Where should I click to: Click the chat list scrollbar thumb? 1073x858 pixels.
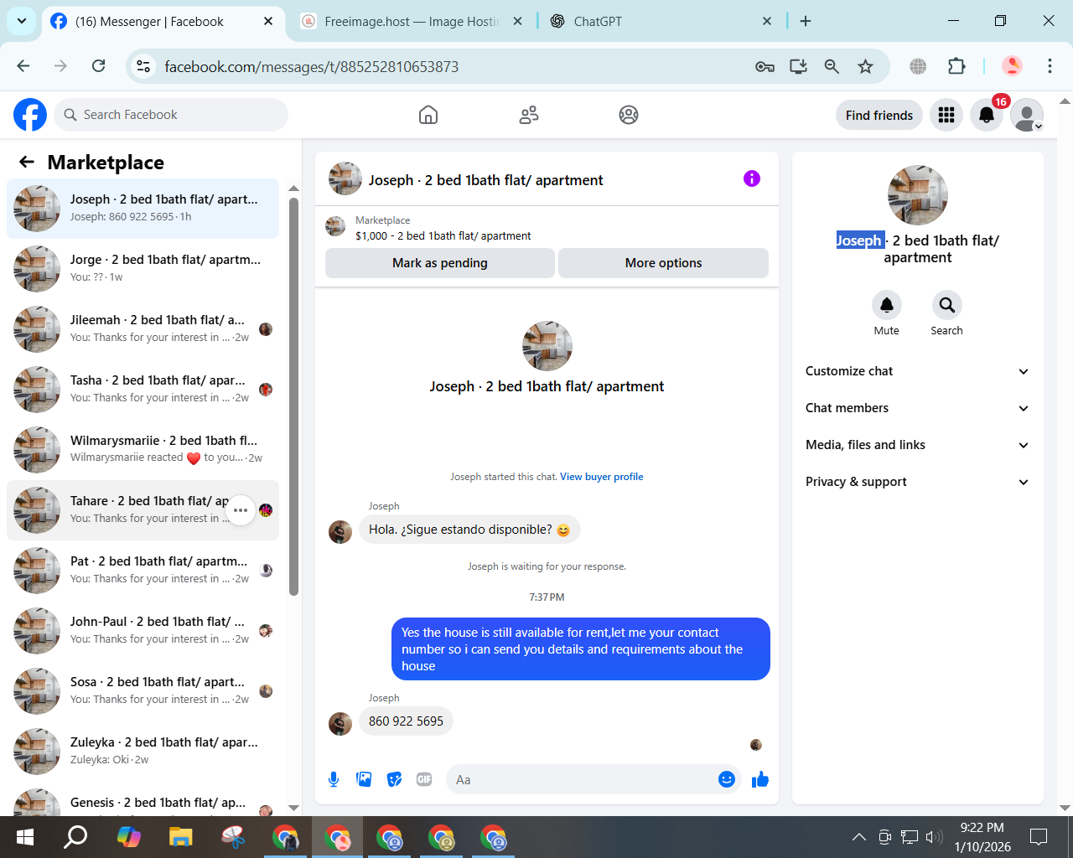pos(293,396)
